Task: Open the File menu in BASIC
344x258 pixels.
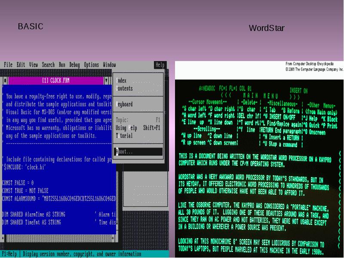Action: coord(8,65)
